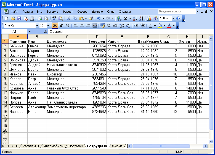The height and width of the screenshot is (155, 215).
Task: Click Merge and Center icon
Action: point(95,26)
